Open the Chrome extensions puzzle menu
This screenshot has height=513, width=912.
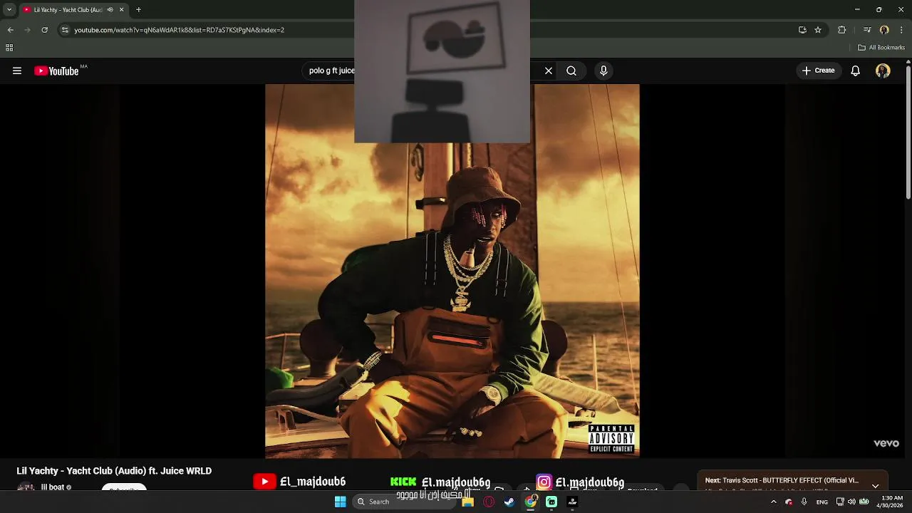coord(842,30)
